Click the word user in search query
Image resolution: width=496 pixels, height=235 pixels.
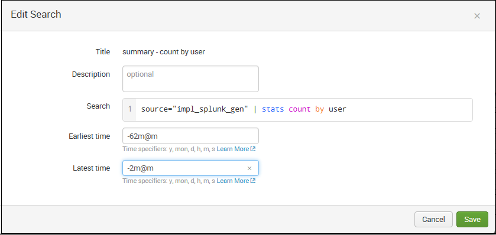pyautogui.click(x=338, y=109)
